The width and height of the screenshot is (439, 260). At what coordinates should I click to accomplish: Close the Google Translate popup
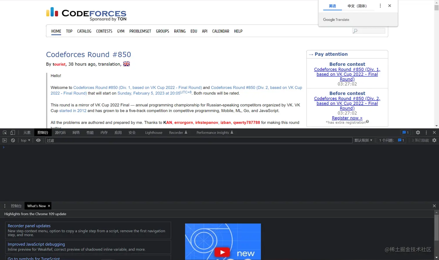click(390, 6)
